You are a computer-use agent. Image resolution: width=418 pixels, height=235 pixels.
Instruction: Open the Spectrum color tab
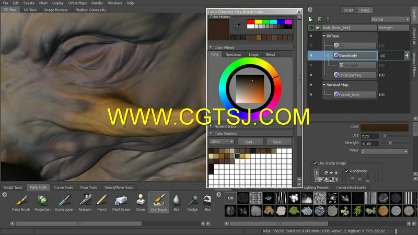click(x=233, y=54)
